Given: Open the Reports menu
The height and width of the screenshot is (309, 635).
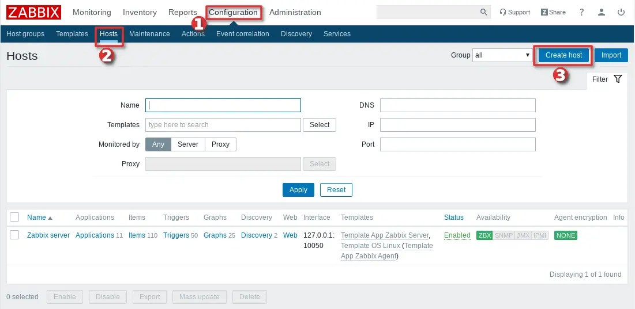Looking at the screenshot, I should click(x=183, y=13).
